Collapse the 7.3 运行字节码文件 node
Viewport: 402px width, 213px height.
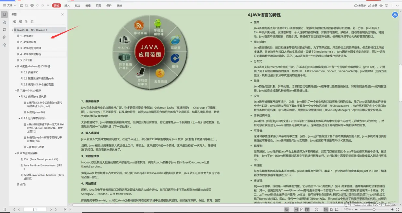[x=19, y=118]
